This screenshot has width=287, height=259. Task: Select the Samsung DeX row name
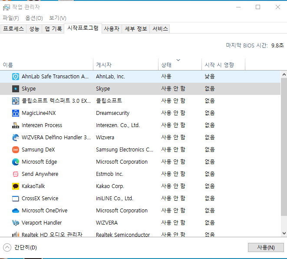click(x=38, y=150)
